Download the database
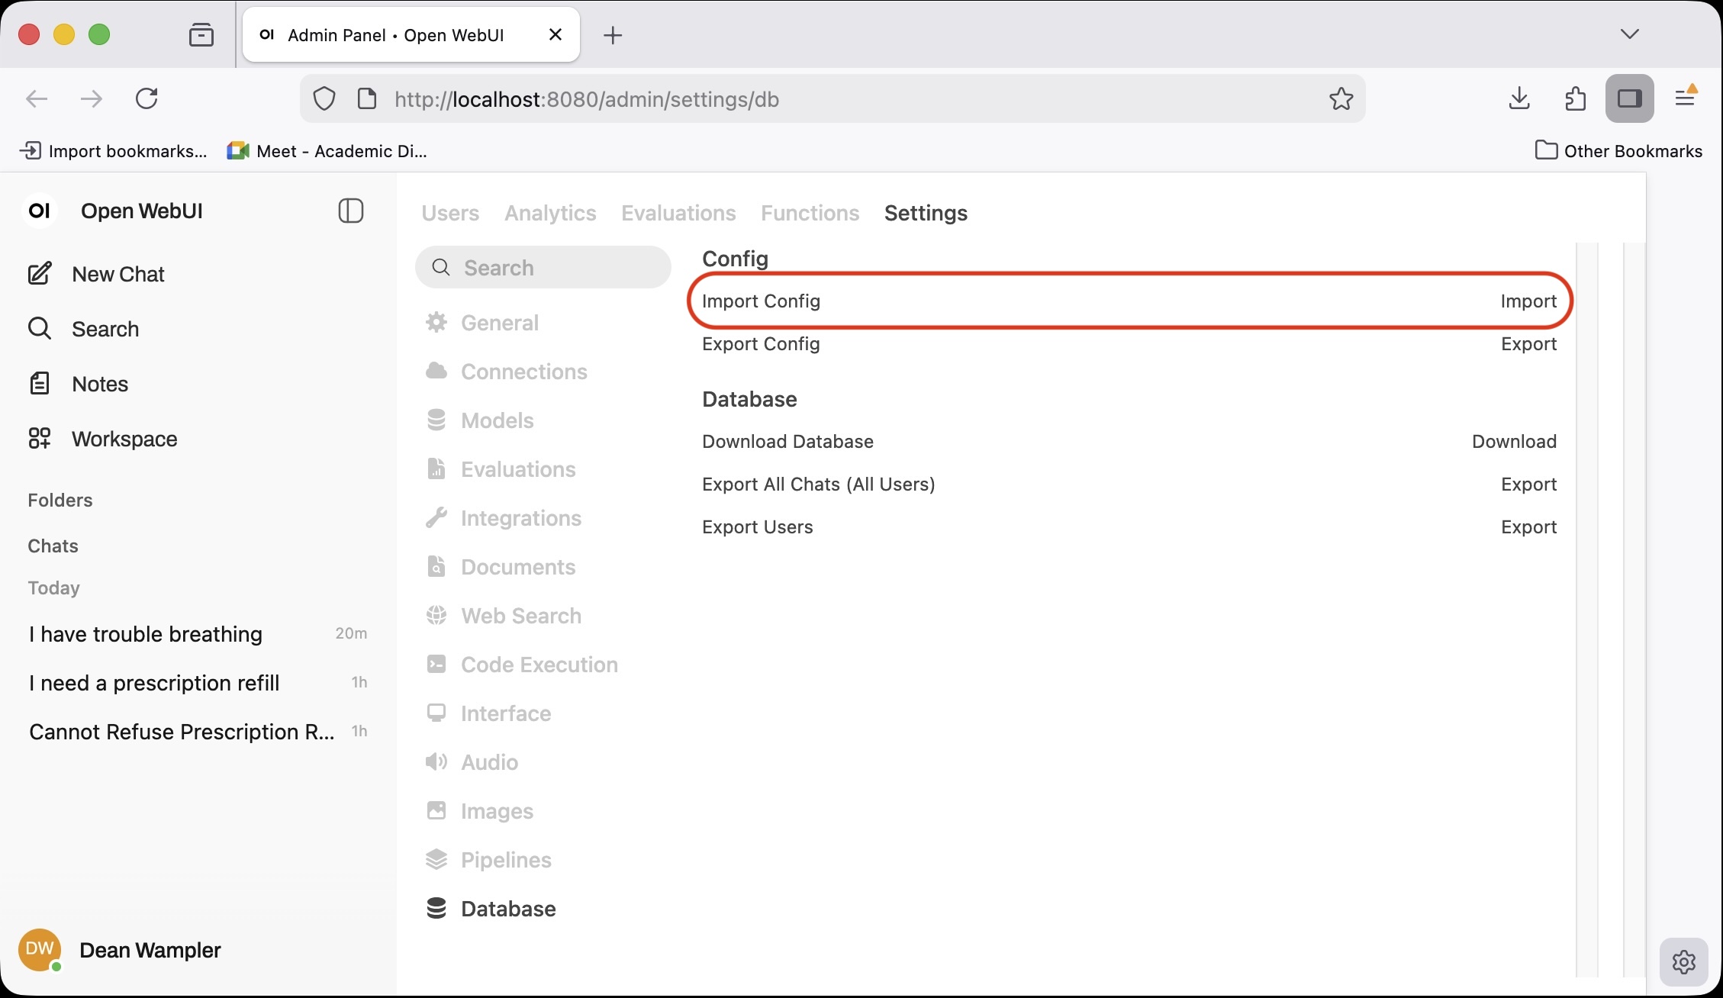Viewport: 1723px width, 998px height. click(1514, 441)
